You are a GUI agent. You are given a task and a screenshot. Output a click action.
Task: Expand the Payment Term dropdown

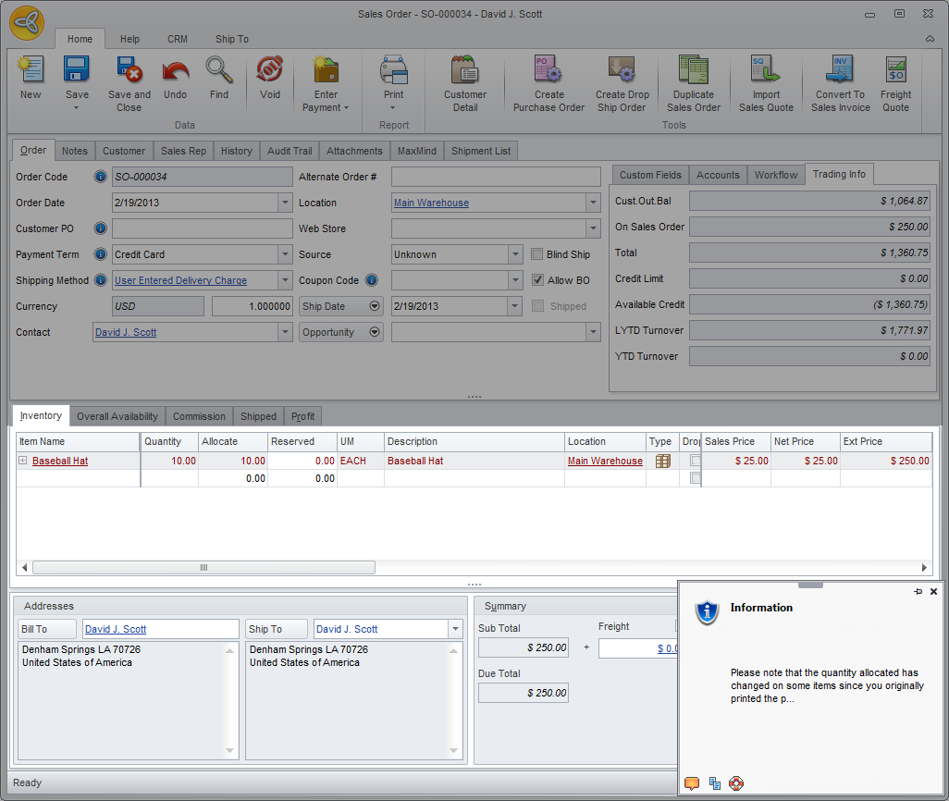(285, 254)
